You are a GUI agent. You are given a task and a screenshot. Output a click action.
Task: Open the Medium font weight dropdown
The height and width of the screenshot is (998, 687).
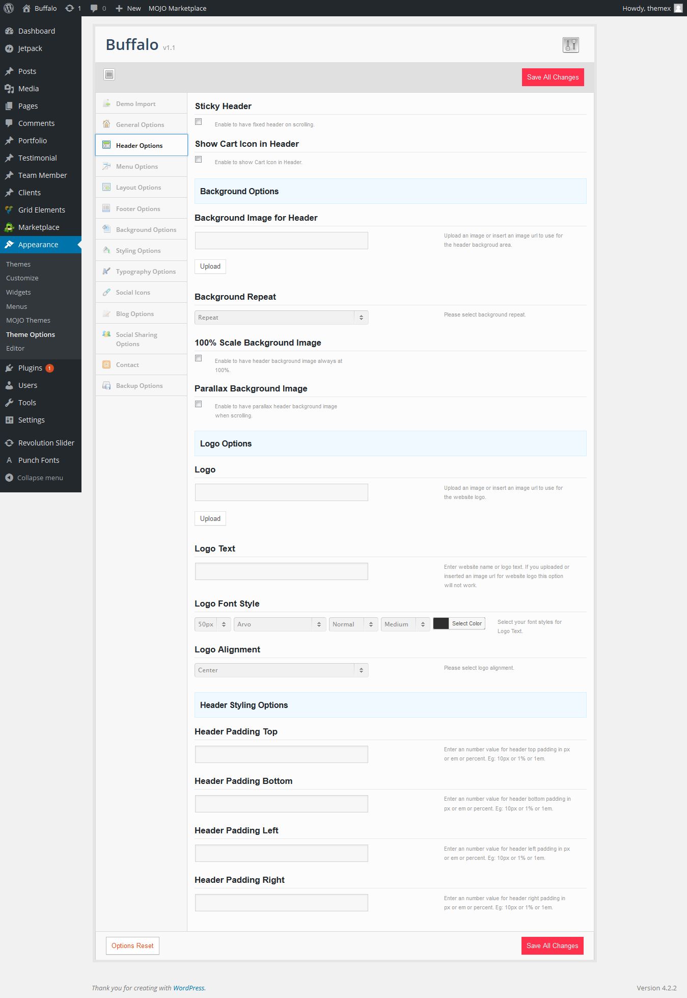[x=405, y=624]
